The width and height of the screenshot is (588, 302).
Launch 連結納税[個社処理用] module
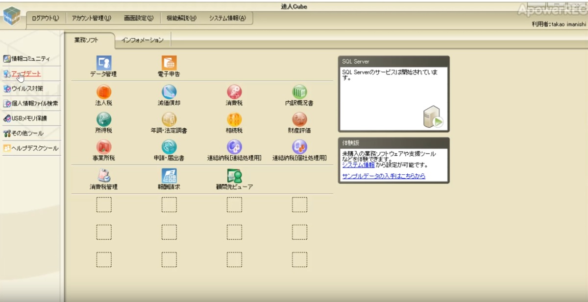[x=299, y=151]
